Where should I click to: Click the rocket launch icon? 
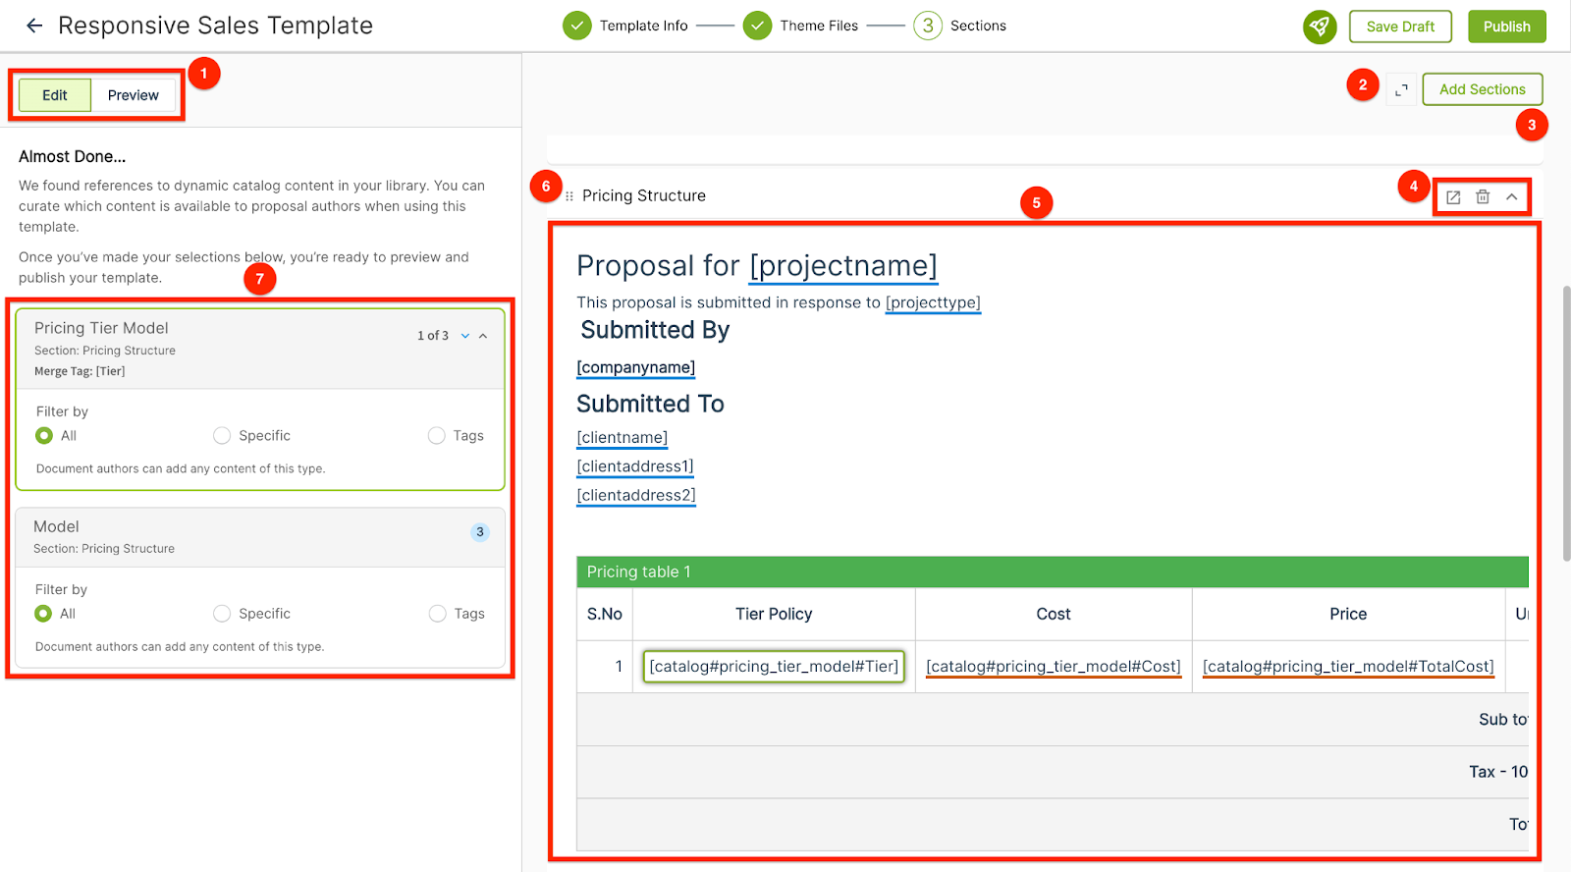tap(1320, 27)
